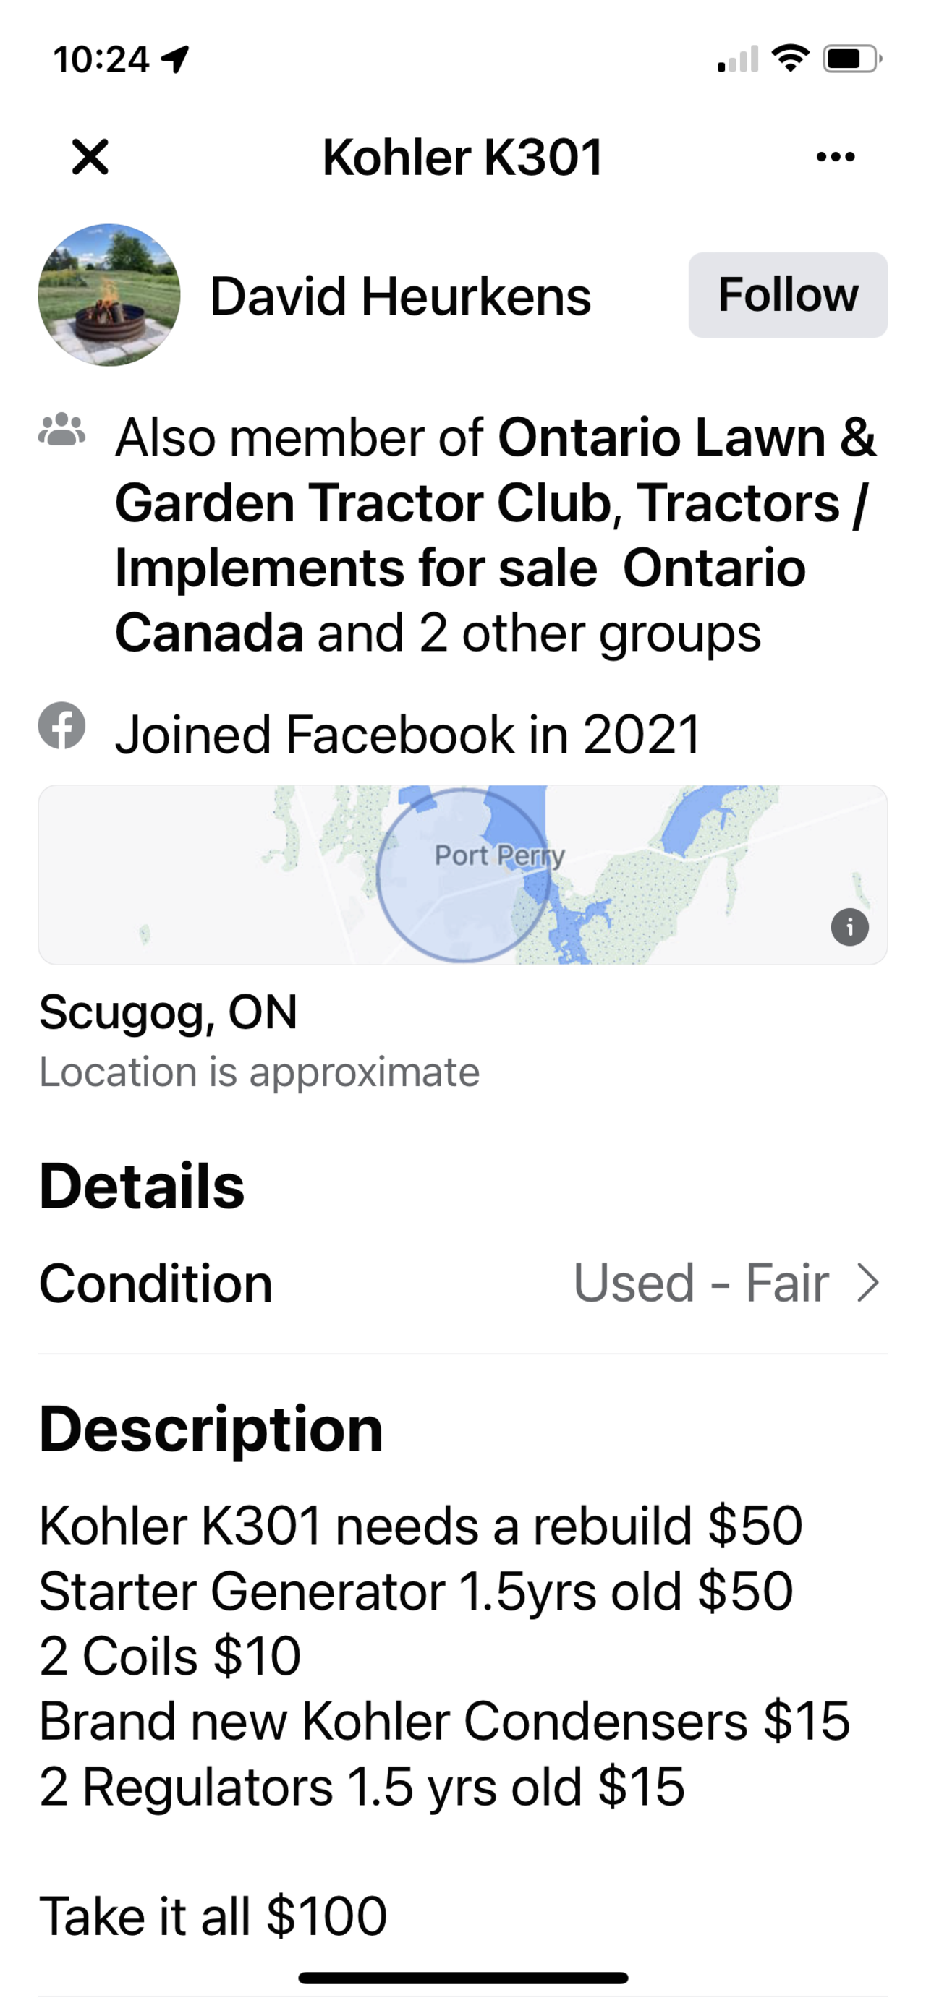Tap the Facebook logo icon
The height and width of the screenshot is (2003, 926).
tap(62, 725)
